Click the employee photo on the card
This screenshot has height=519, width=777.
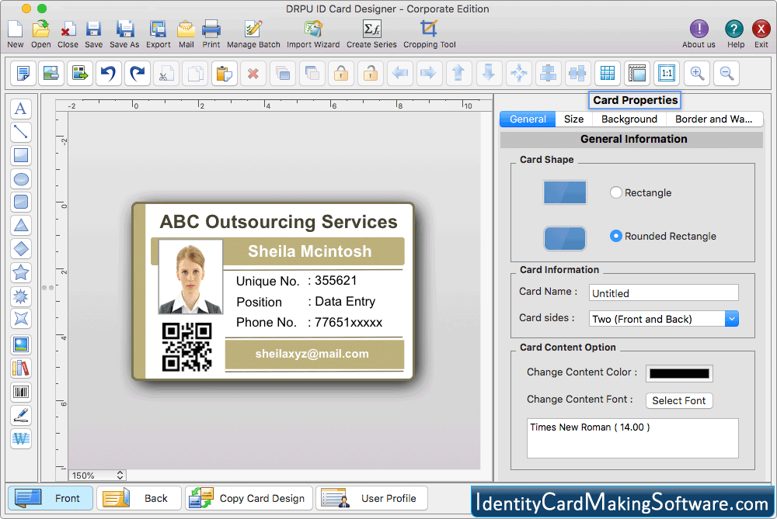pos(190,277)
